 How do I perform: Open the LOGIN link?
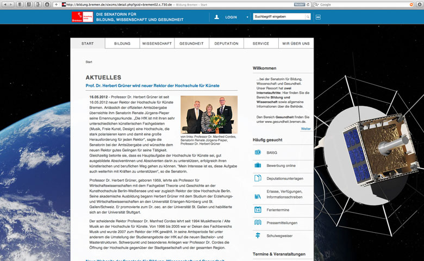[x=231, y=17]
